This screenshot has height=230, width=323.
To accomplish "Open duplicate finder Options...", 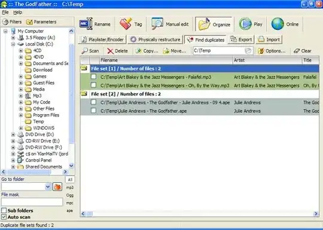I will click(x=272, y=51).
